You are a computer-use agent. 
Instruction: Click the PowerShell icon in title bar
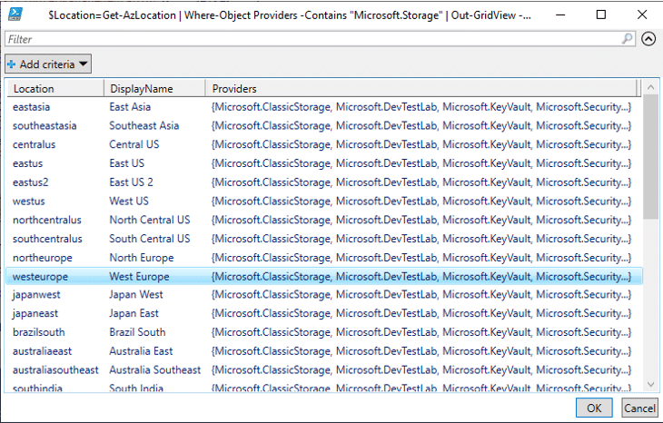pos(15,15)
